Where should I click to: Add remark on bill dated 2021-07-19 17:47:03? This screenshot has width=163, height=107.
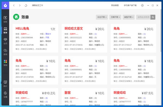pos(31,81)
